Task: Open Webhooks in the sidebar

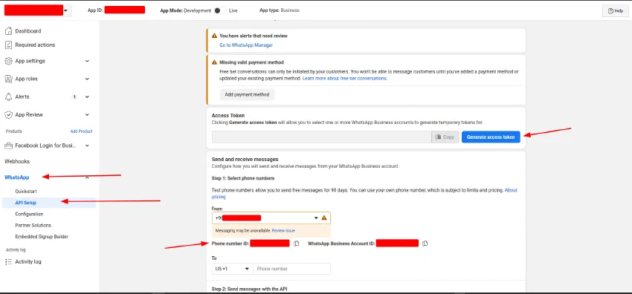Action: tap(17, 161)
